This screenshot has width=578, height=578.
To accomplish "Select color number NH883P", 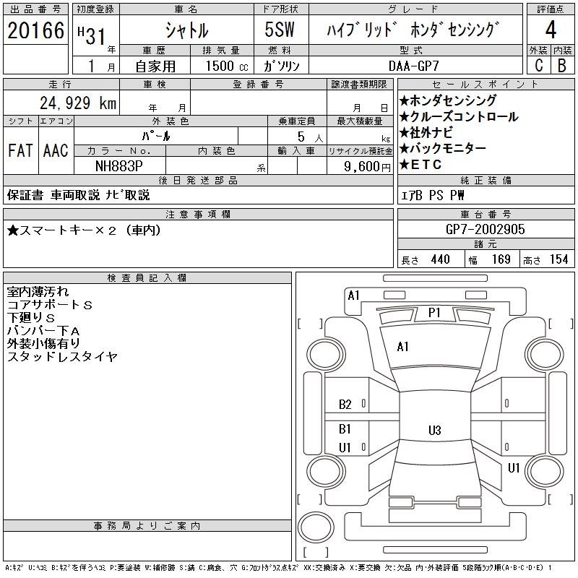I will (119, 166).
